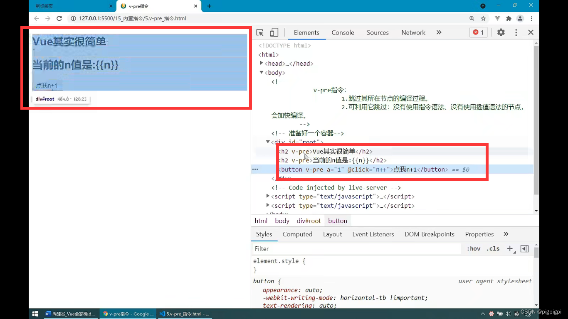Collapse the body node
This screenshot has width=568, height=319.
262,72
